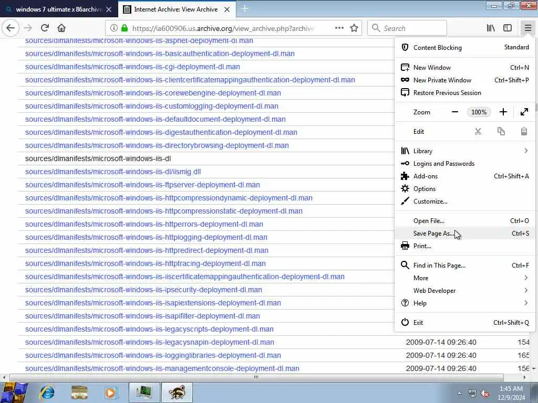Open iis-managementconsole-deployment-dl.man link

(x=162, y=369)
